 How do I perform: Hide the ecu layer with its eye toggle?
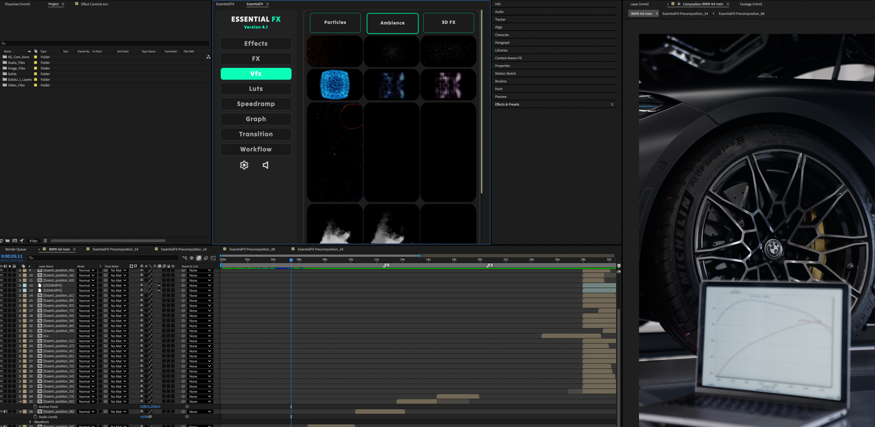pyautogui.click(x=1, y=336)
